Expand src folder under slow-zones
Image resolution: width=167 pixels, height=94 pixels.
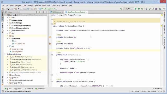10,41
